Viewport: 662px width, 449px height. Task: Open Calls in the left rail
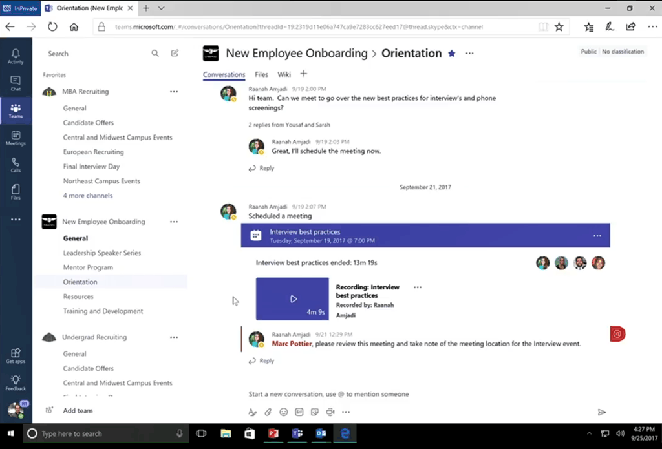16,165
